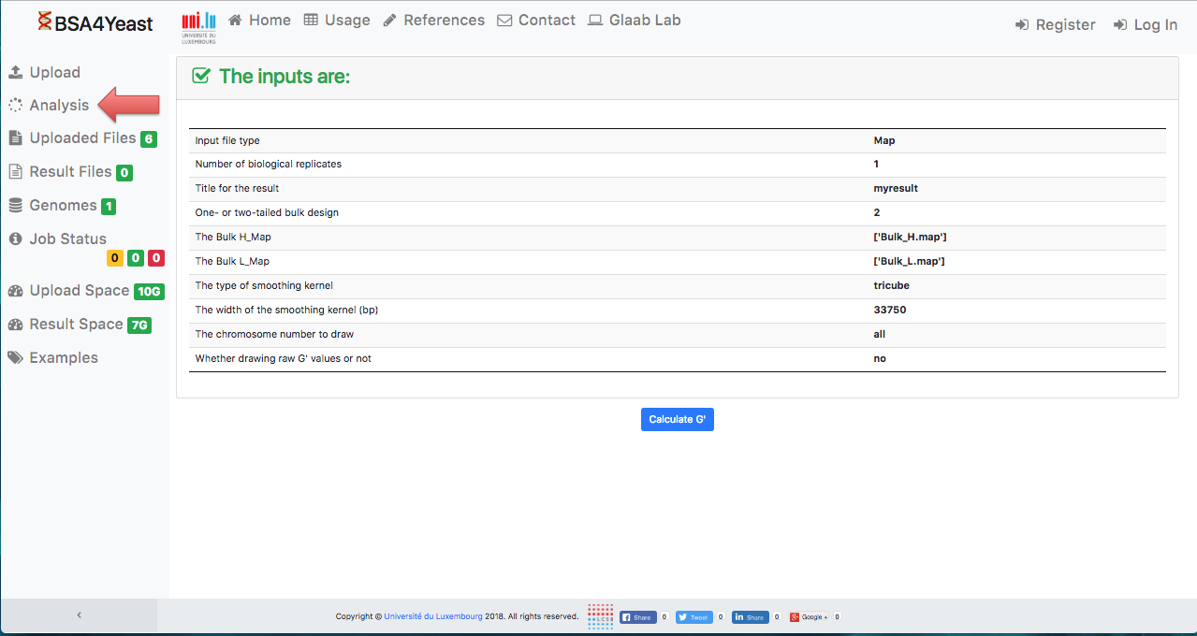
Task: Visit the Glaab Lab link
Action: [x=634, y=21]
